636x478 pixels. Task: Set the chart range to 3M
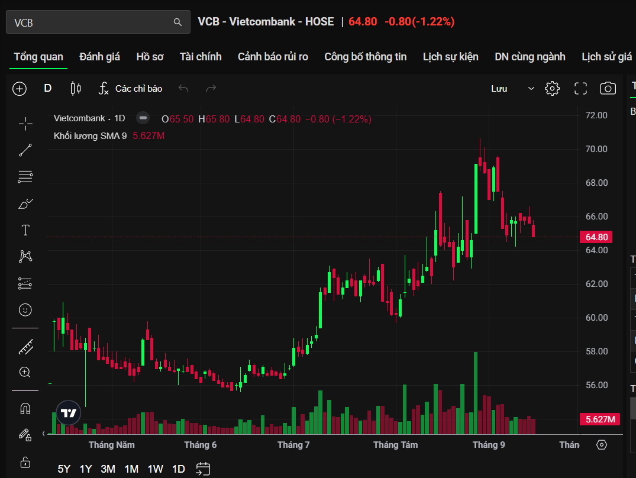coord(108,469)
